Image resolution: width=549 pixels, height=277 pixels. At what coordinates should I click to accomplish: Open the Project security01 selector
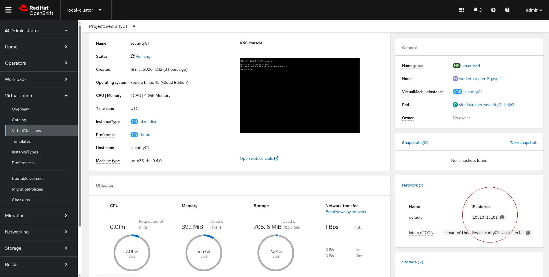pos(112,26)
